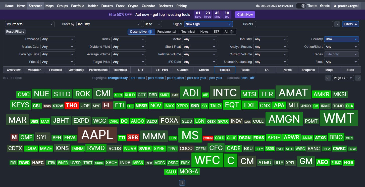Open the INTC ticker tile
The height and width of the screenshot is (187, 365).
pos(225,93)
